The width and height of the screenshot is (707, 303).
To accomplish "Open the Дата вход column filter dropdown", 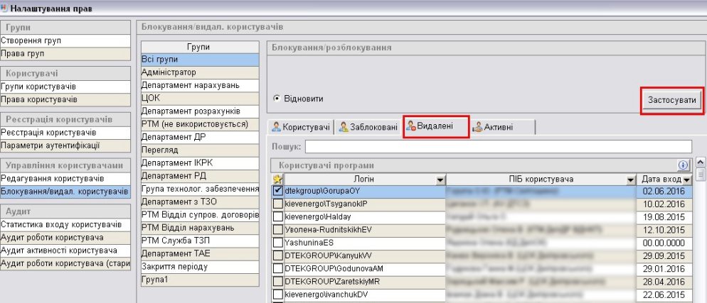I will (686, 180).
